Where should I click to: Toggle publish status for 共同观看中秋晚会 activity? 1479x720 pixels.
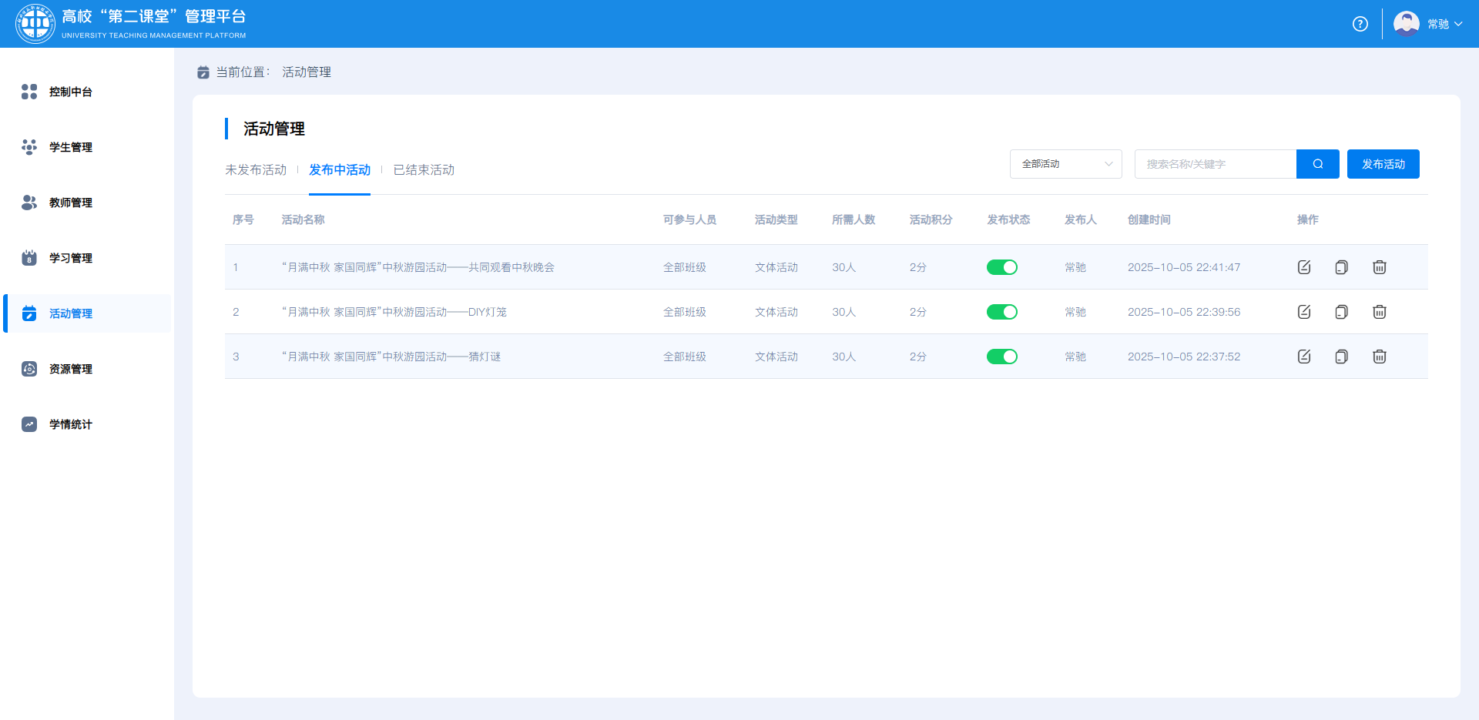point(1001,267)
